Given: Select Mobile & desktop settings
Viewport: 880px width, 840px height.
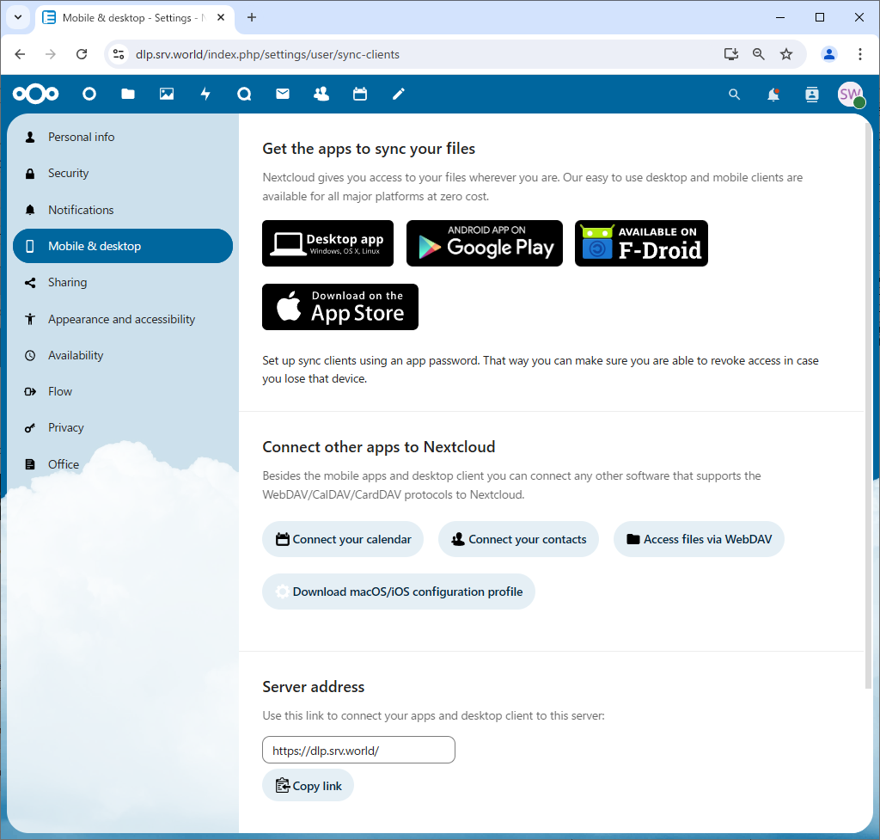Looking at the screenshot, I should coord(123,246).
